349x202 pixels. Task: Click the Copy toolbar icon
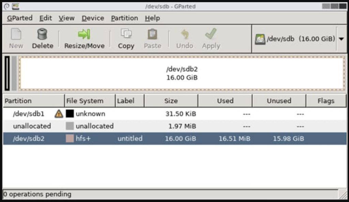point(126,34)
